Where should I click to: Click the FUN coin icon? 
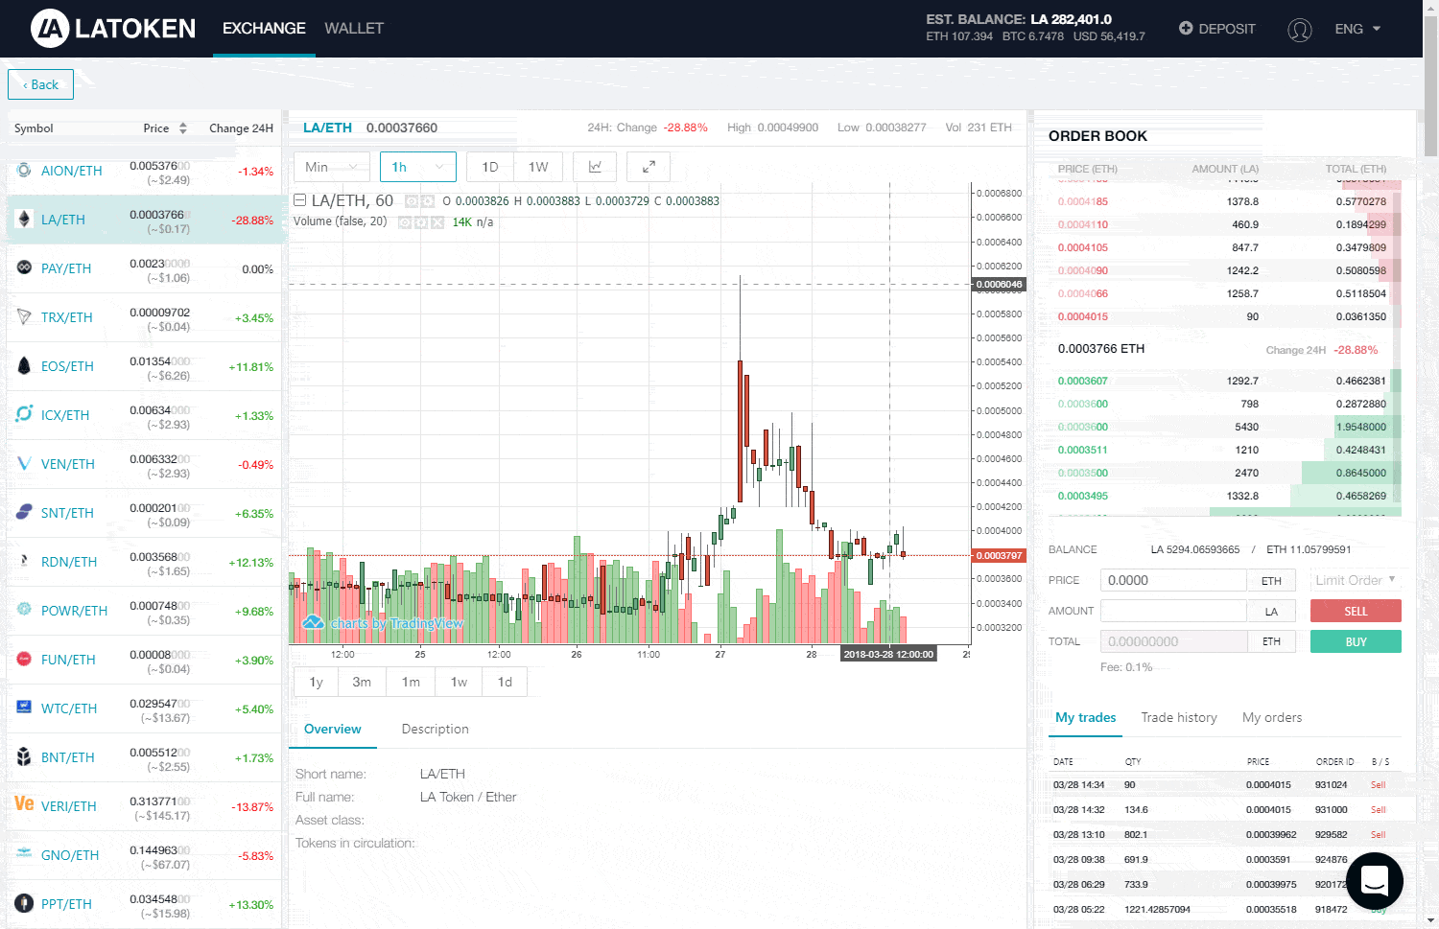click(x=24, y=659)
